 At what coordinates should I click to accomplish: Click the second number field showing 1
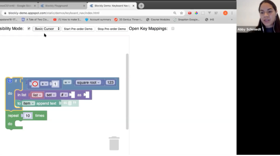tap(55, 84)
